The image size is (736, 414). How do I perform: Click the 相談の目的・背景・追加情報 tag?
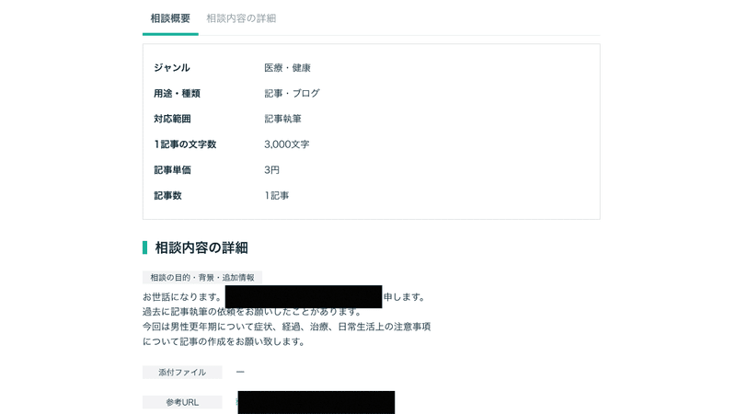pyautogui.click(x=202, y=278)
